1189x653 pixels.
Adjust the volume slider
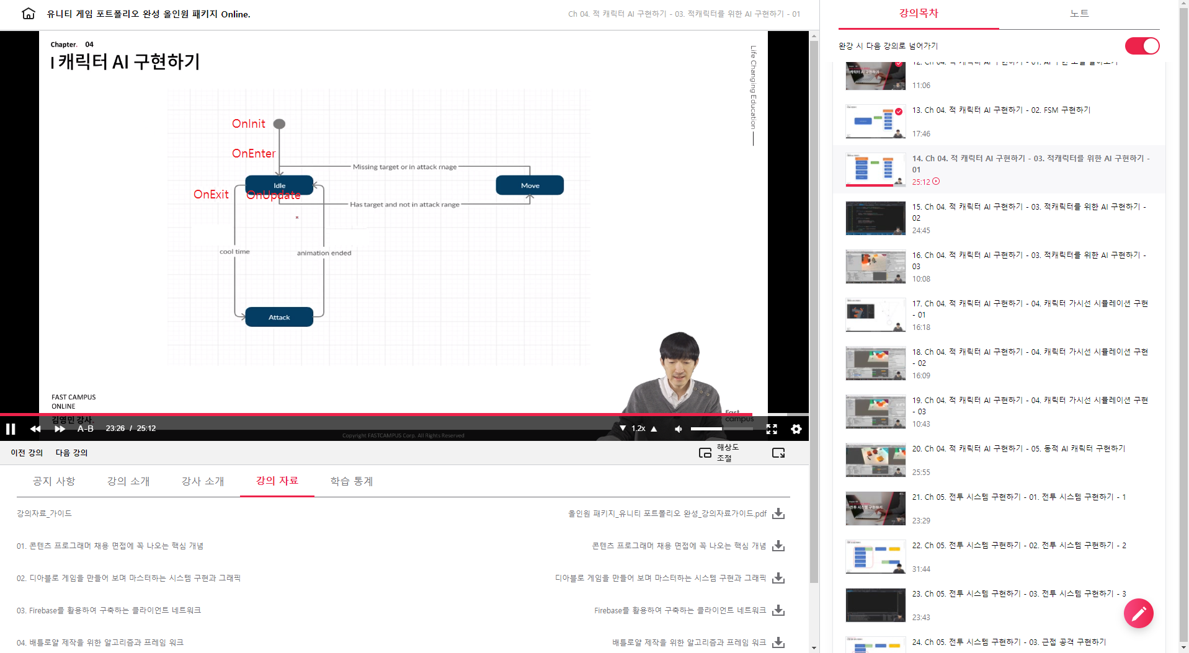click(721, 429)
